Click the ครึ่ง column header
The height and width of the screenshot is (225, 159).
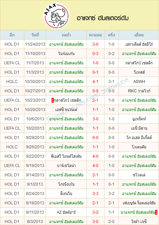click(x=111, y=35)
